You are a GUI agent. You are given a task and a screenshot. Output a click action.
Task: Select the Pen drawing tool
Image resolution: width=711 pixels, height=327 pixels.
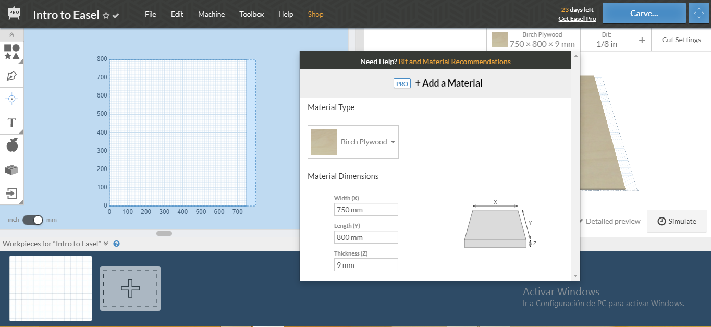tap(12, 76)
